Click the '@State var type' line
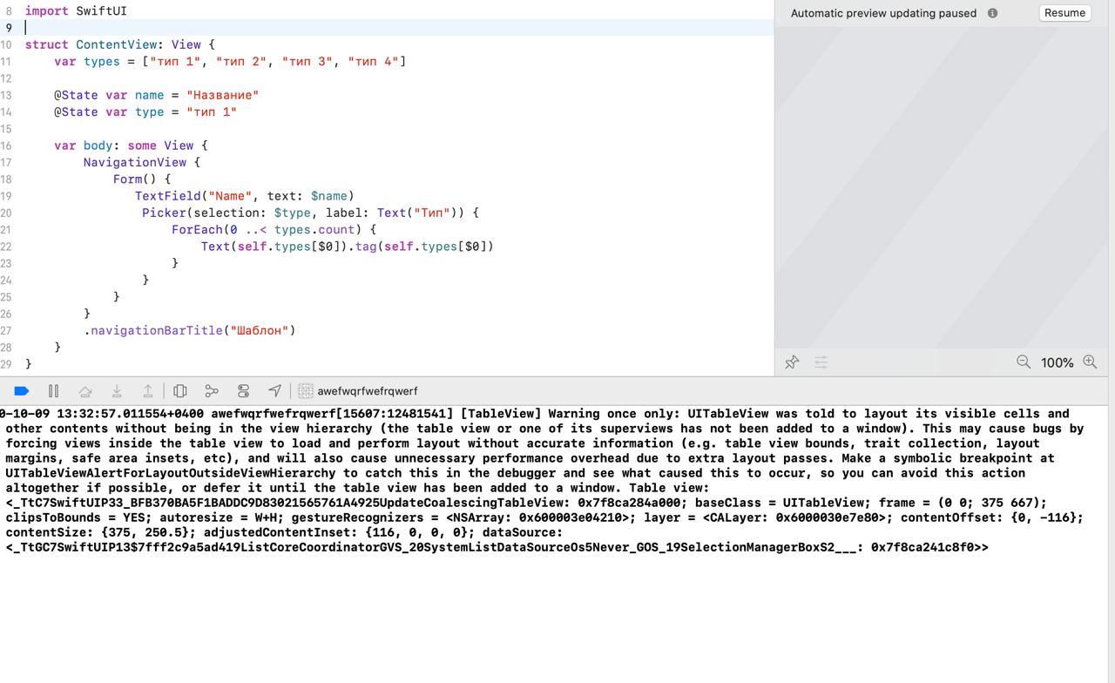Screen dimensions: 1115x683 (x=145, y=112)
